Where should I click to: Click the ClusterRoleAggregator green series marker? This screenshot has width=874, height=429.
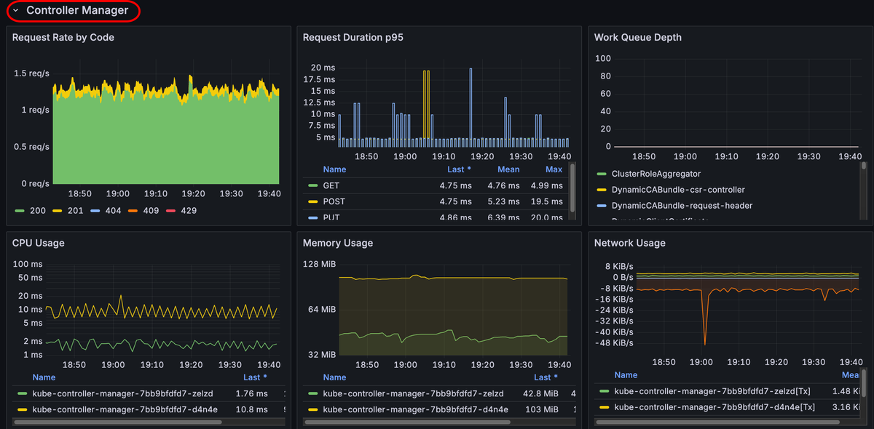602,175
